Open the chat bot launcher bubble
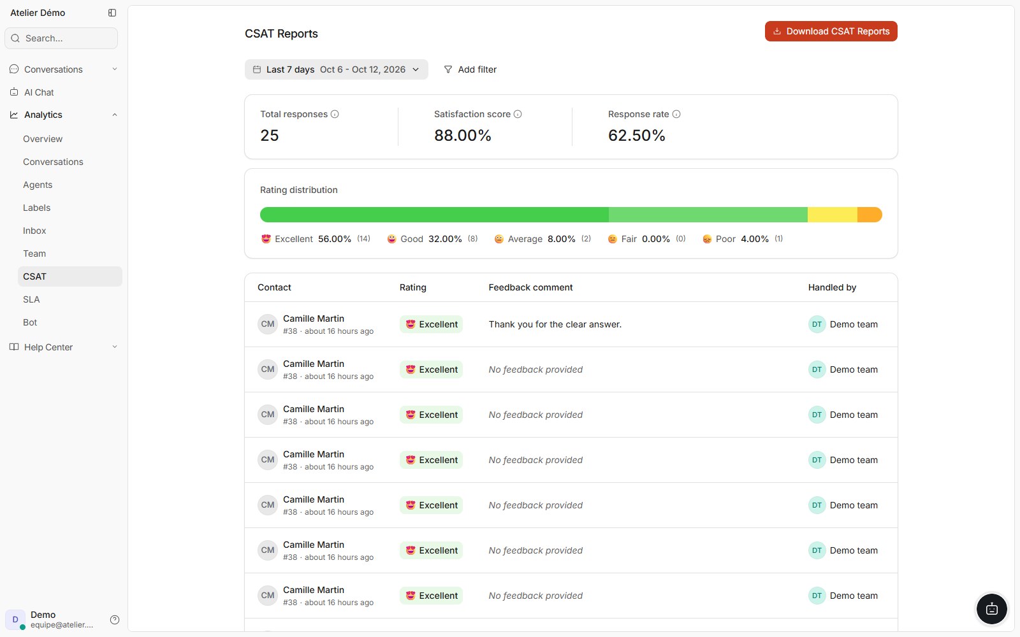The width and height of the screenshot is (1020, 637). tap(992, 609)
